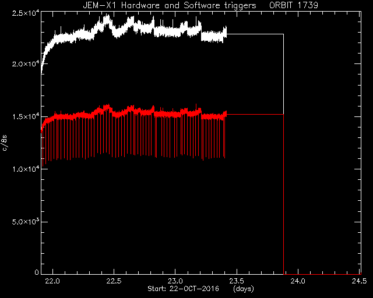This screenshot has width=373, height=298.
Task: Click the x-axis tick label 24.0
Action: click(x=298, y=281)
